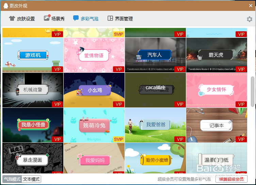Click the 更改外观 window title
256x185 pixels.
click(x=18, y=6)
